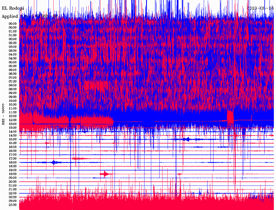
Task: Select the 16:00 time label
Action: [12, 147]
